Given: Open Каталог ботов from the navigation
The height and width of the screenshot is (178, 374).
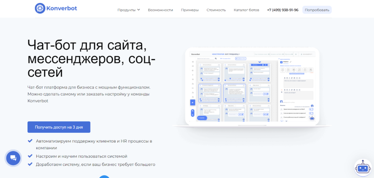Looking at the screenshot, I should tap(246, 10).
